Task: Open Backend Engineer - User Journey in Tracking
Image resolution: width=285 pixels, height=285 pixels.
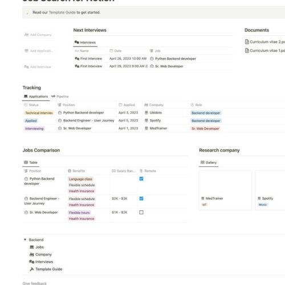Action: pos(86,120)
